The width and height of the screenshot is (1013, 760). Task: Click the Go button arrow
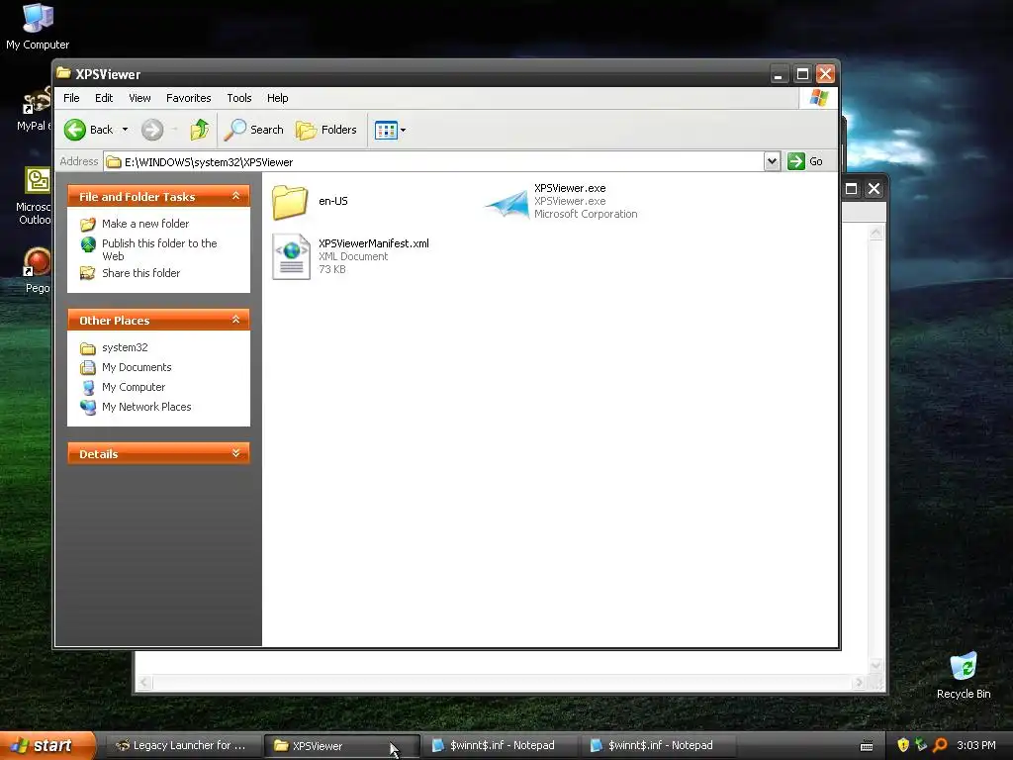tap(796, 161)
